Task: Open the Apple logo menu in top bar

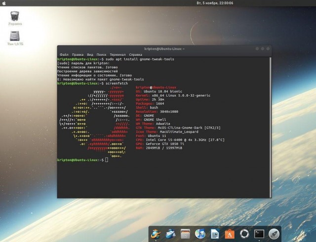Action: [4, 3]
